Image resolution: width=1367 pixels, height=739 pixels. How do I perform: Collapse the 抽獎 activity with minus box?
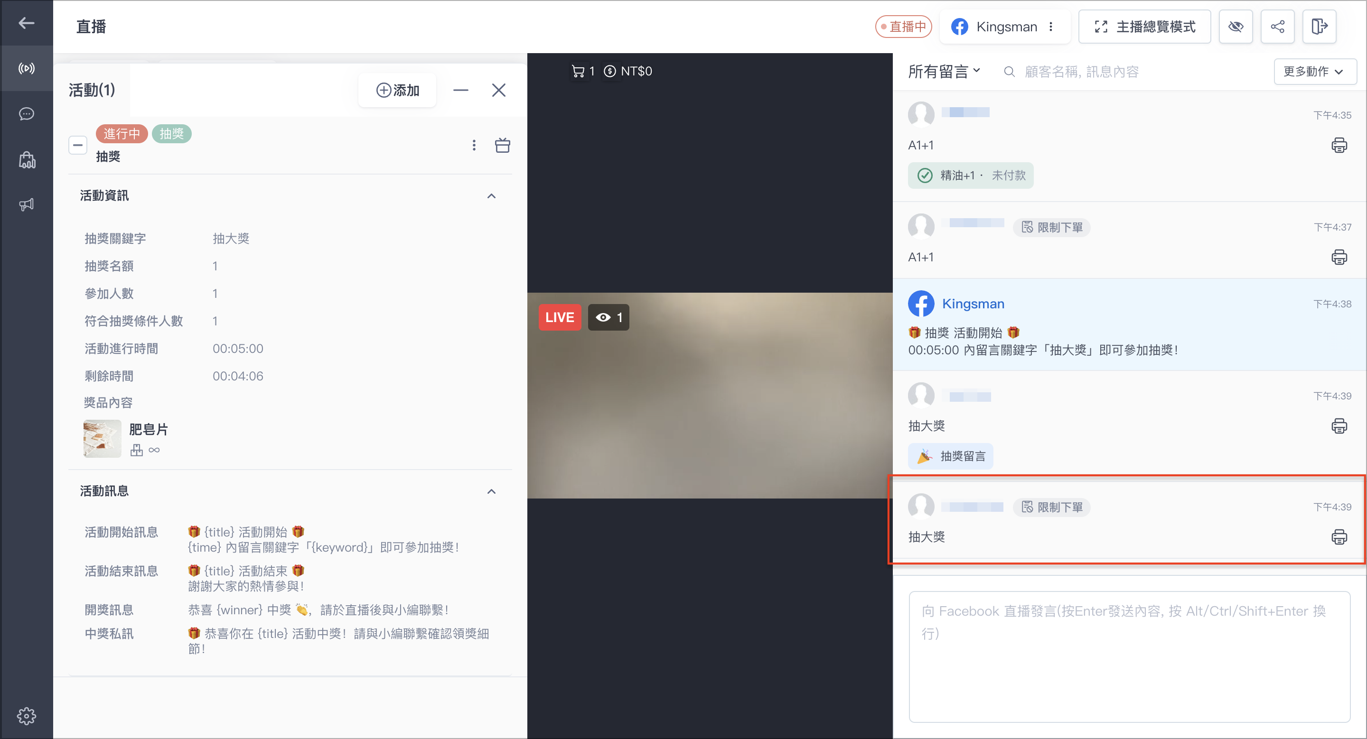77,145
